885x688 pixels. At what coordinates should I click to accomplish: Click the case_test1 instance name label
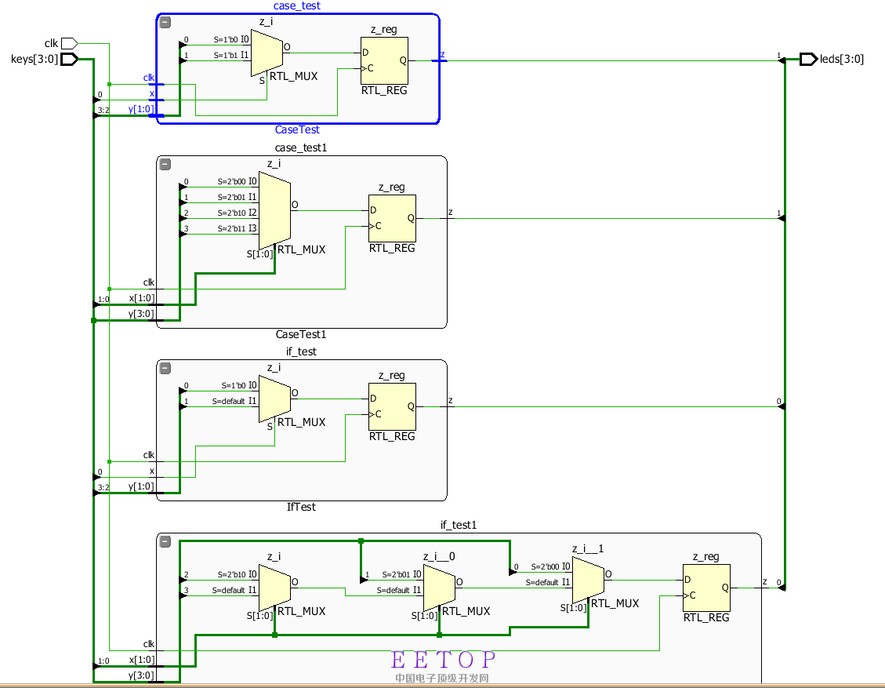[x=301, y=147]
